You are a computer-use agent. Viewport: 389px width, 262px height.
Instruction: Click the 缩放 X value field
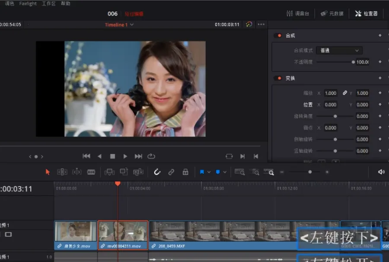click(331, 93)
